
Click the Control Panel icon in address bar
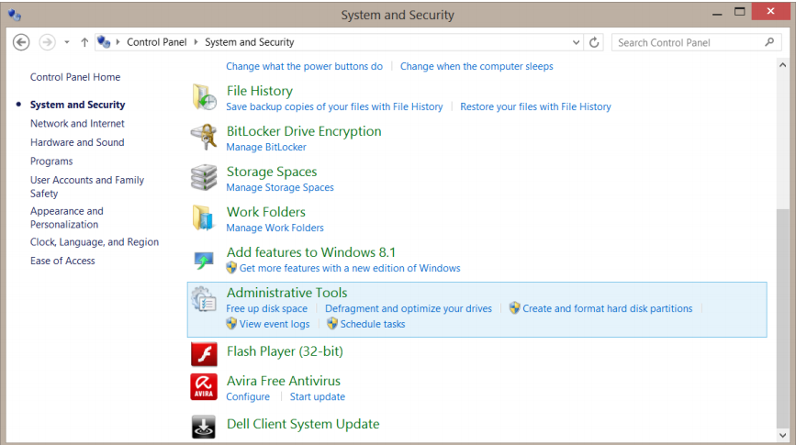point(104,42)
